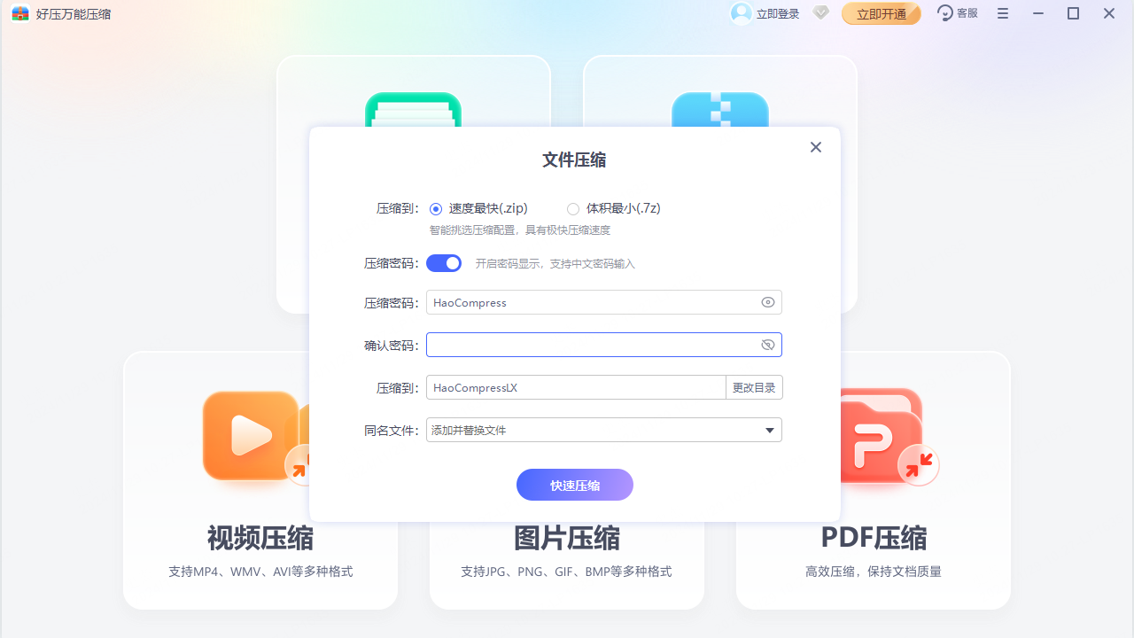
Task: Show confirm password via crossed eye icon
Action: coord(768,345)
